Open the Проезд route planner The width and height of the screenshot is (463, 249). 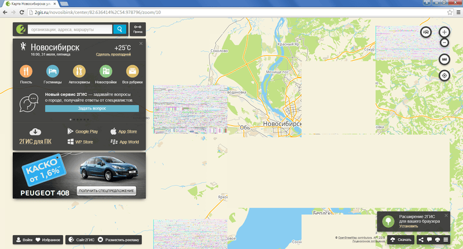click(x=138, y=29)
